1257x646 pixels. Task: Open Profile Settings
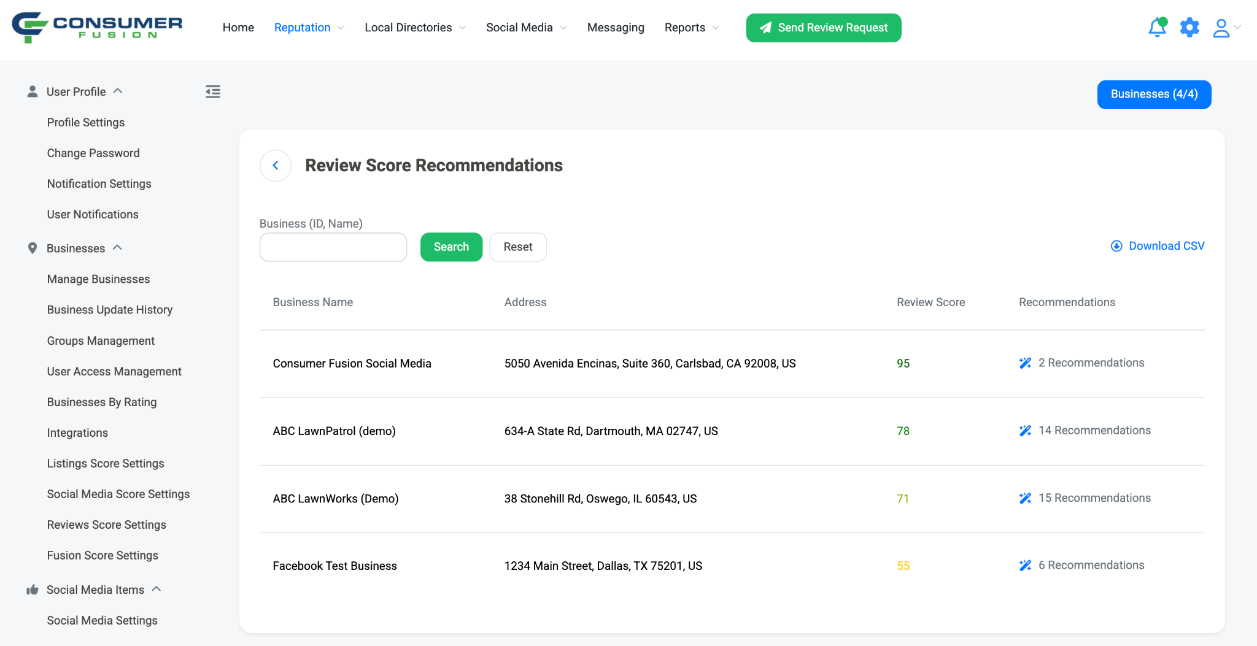[86, 122]
